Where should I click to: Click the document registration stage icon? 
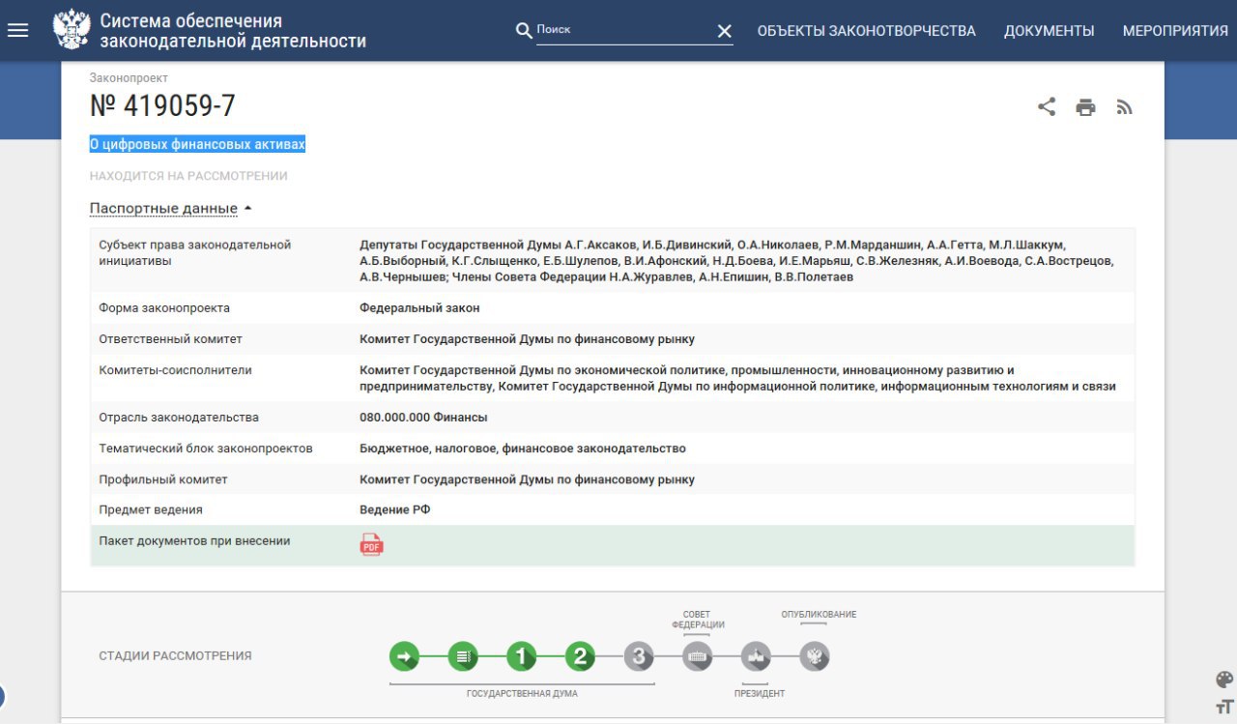tap(463, 657)
